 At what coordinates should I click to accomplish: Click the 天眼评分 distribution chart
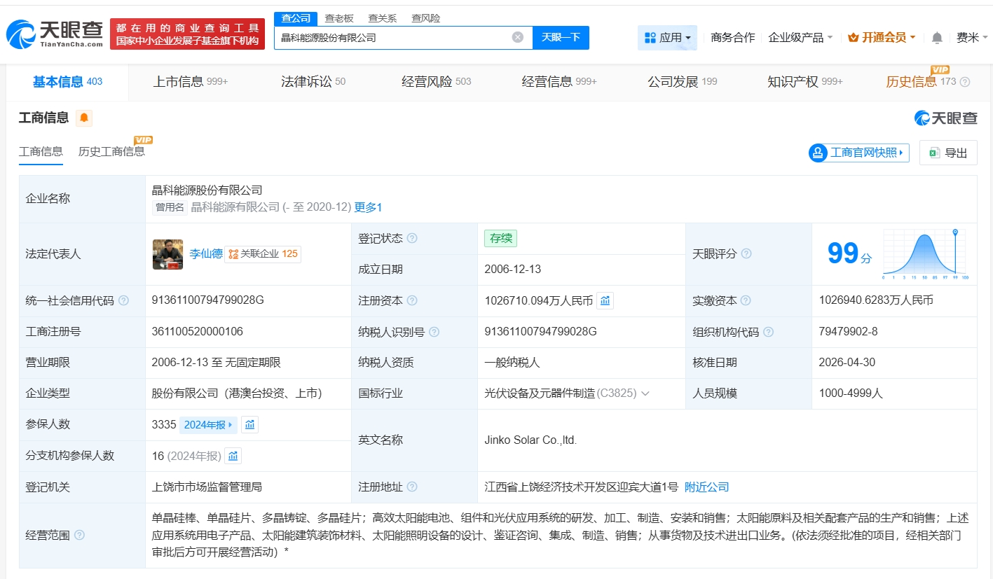(925, 254)
